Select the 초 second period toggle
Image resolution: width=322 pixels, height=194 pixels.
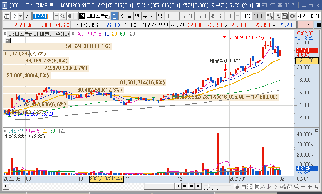(x=153, y=16)
